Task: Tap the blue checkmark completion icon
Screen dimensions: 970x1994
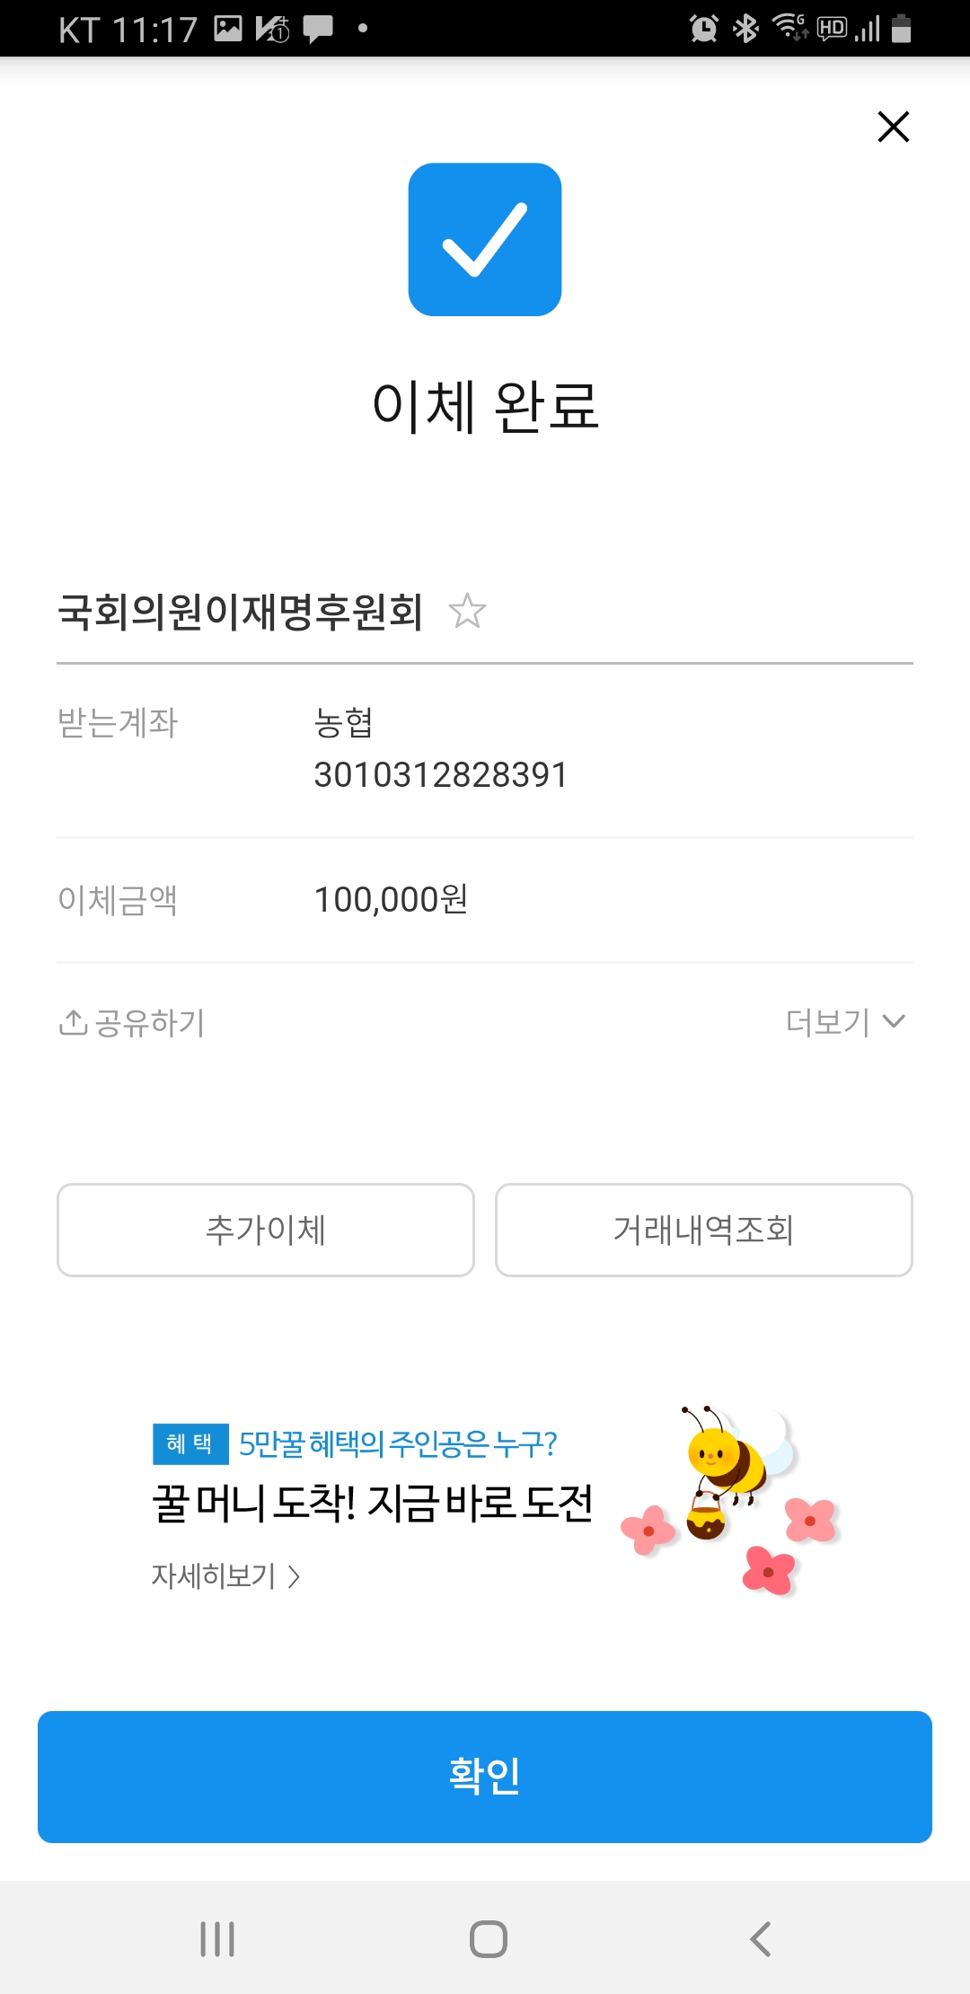Action: pos(485,240)
